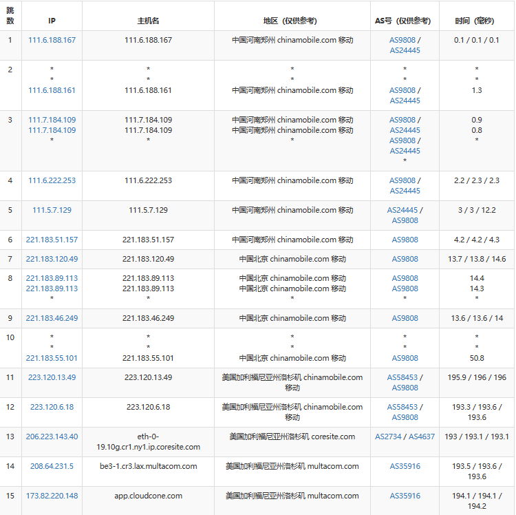Open the 208.64.231.5 IP link
The height and width of the screenshot is (515, 516).
(52, 466)
